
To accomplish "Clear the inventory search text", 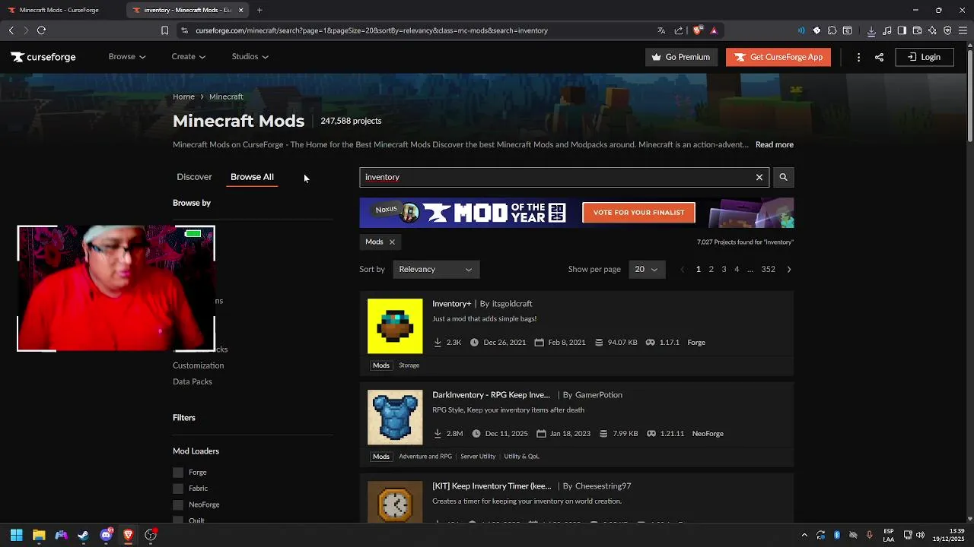I will (x=759, y=177).
